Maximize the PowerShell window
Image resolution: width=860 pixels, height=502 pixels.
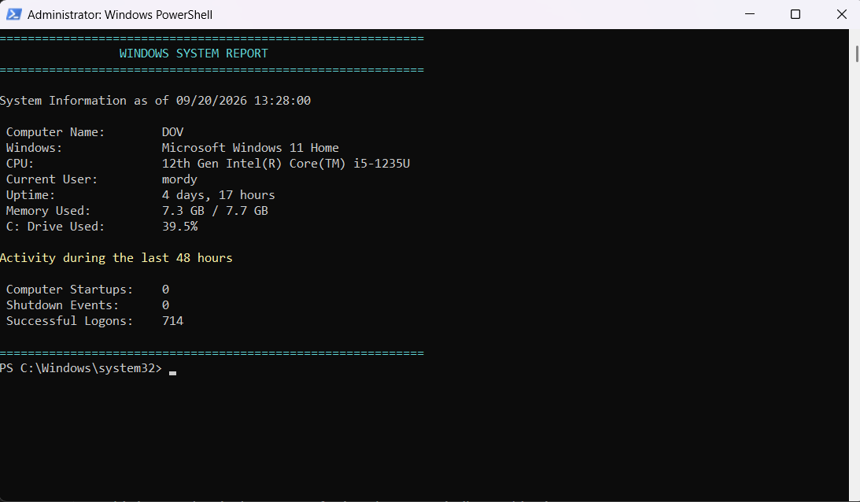coord(795,14)
